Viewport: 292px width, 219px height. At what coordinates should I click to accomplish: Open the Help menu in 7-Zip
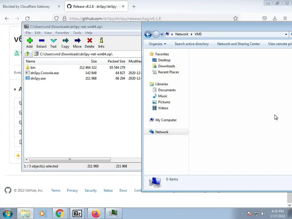click(89, 33)
